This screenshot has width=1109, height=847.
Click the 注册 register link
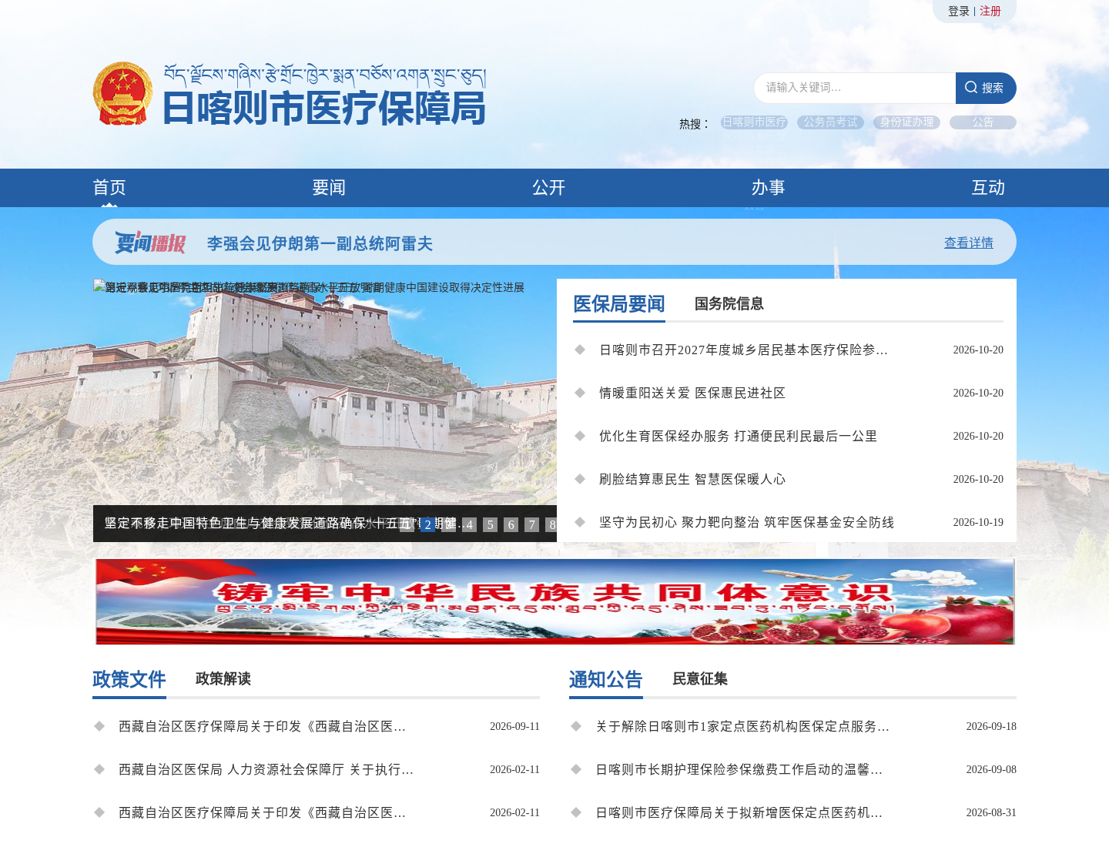pos(990,11)
